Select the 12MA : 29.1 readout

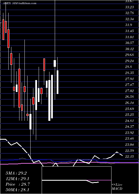(x=18, y=179)
